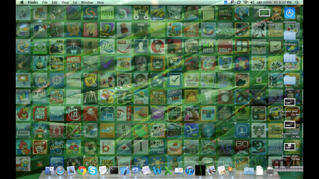Click the Wi-Fi status icon
Image resolution: width=319 pixels, height=179 pixels.
(246, 3)
